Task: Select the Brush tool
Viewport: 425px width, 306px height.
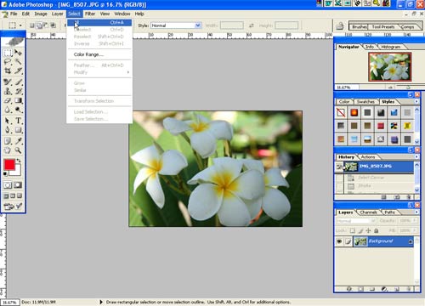Action: pos(19,82)
